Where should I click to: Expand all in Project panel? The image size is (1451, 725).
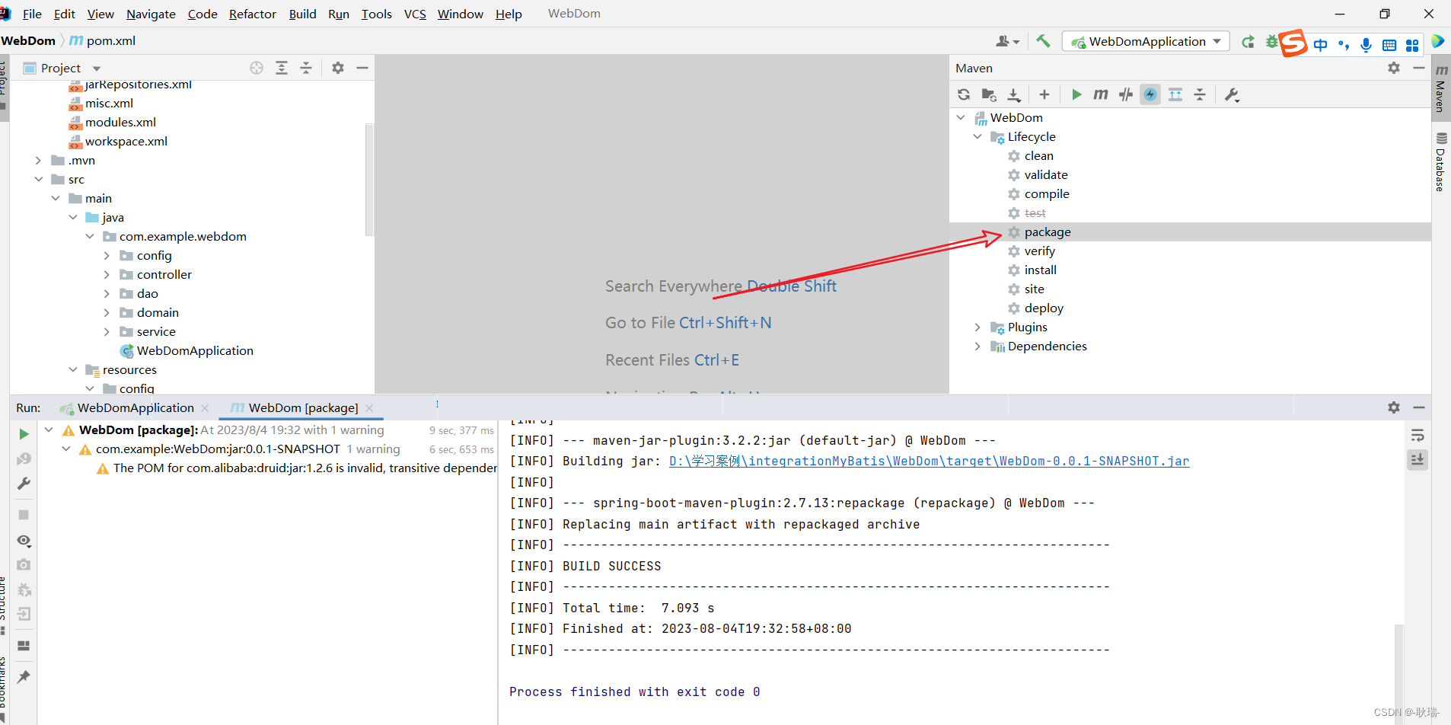(x=282, y=68)
